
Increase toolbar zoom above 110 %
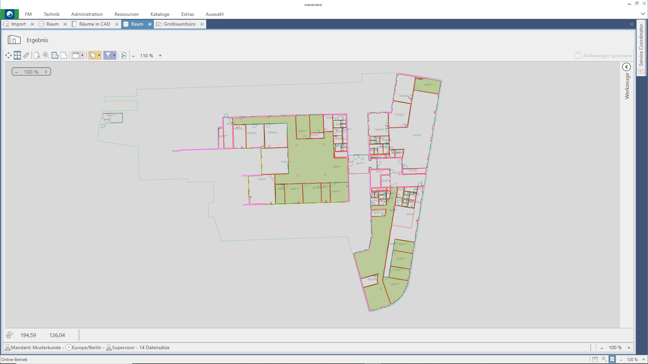160,56
